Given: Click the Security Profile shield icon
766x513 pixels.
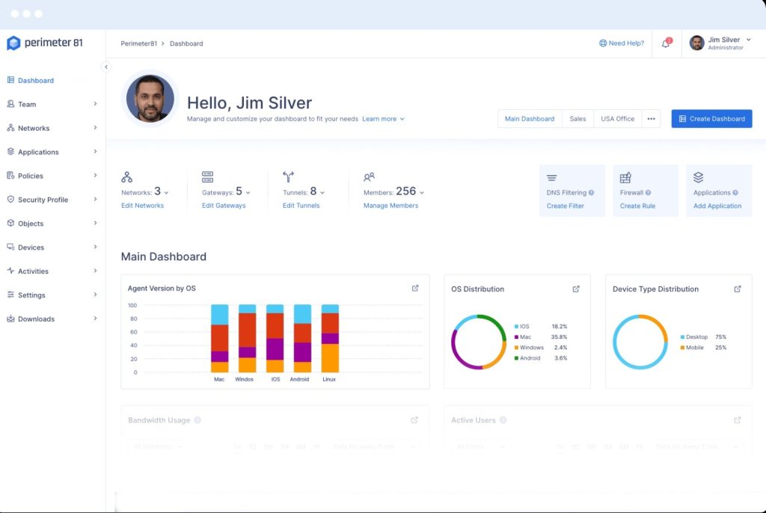Looking at the screenshot, I should tap(10, 200).
